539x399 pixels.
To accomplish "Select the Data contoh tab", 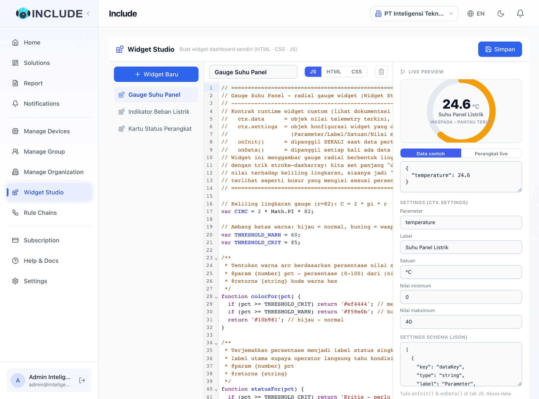I will point(431,153).
